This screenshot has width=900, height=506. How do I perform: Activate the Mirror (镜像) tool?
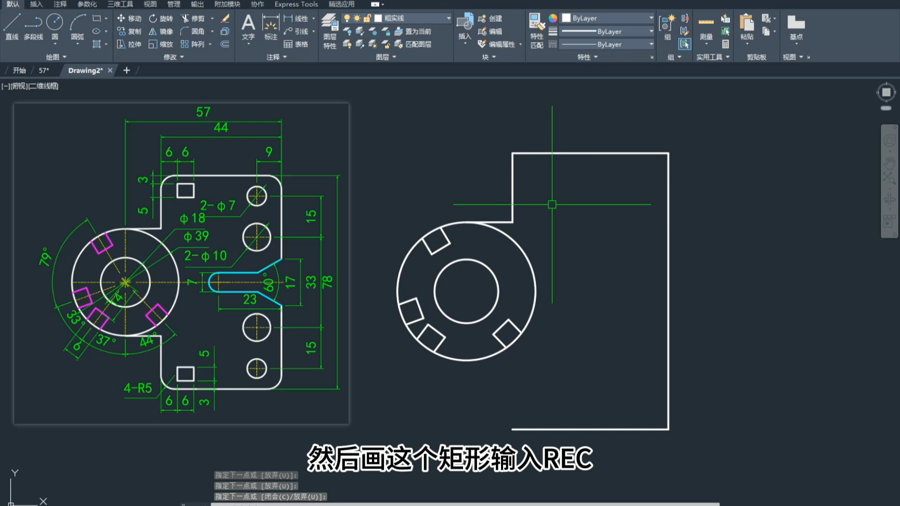coord(161,31)
